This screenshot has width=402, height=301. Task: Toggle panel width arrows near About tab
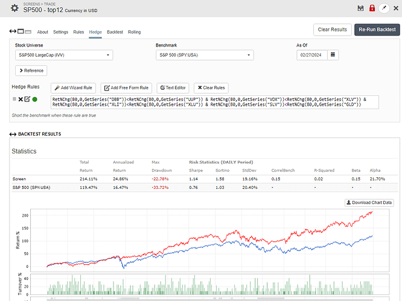point(13,31)
